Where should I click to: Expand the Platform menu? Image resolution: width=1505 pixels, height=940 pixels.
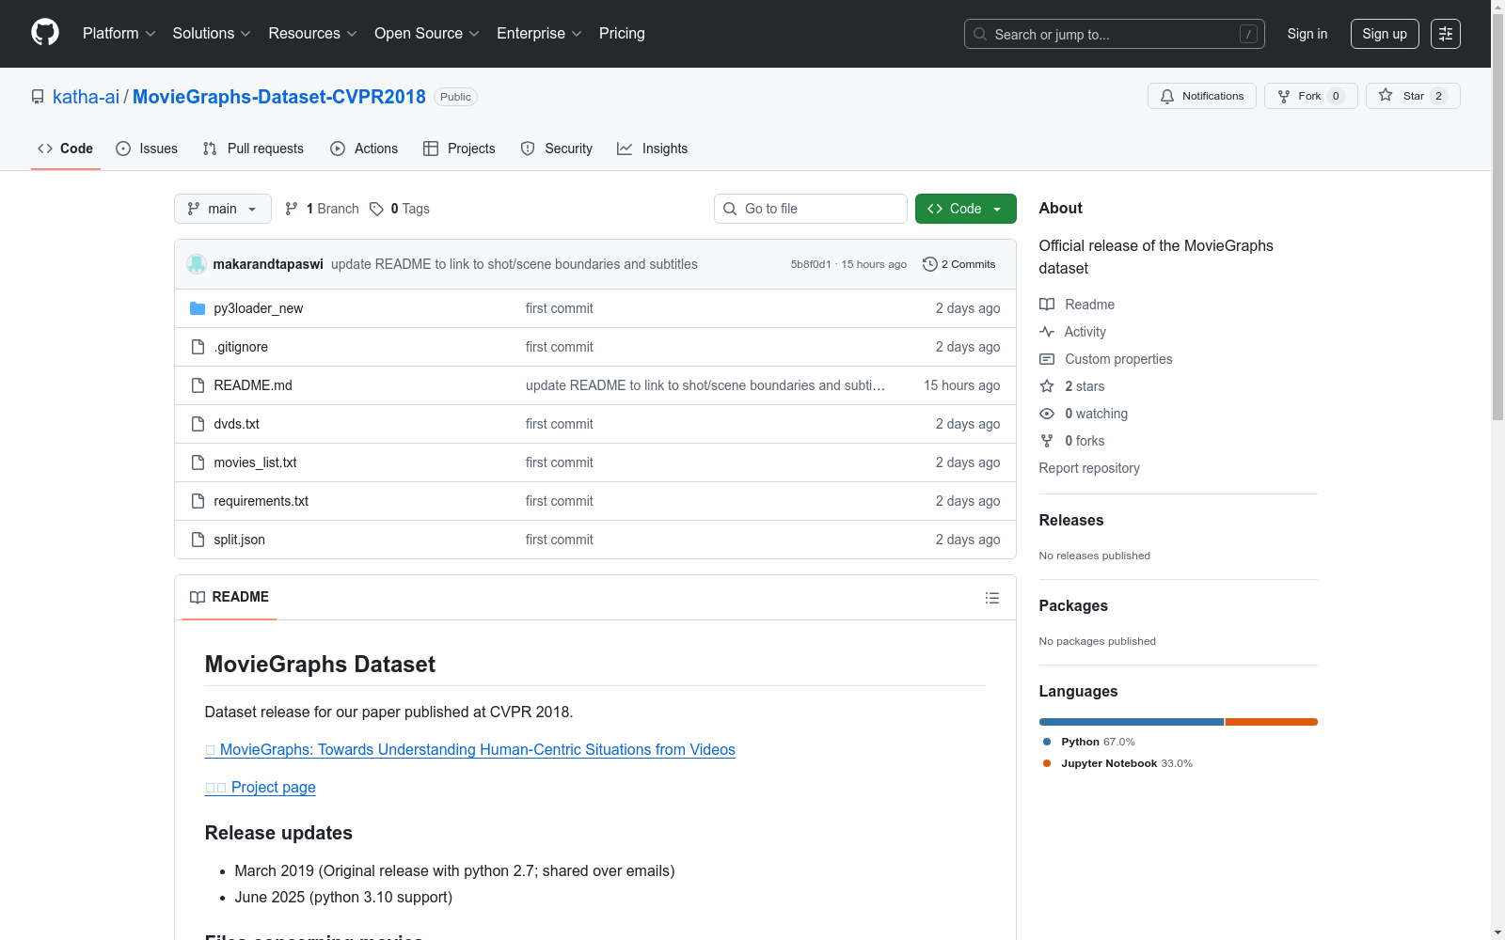(119, 34)
